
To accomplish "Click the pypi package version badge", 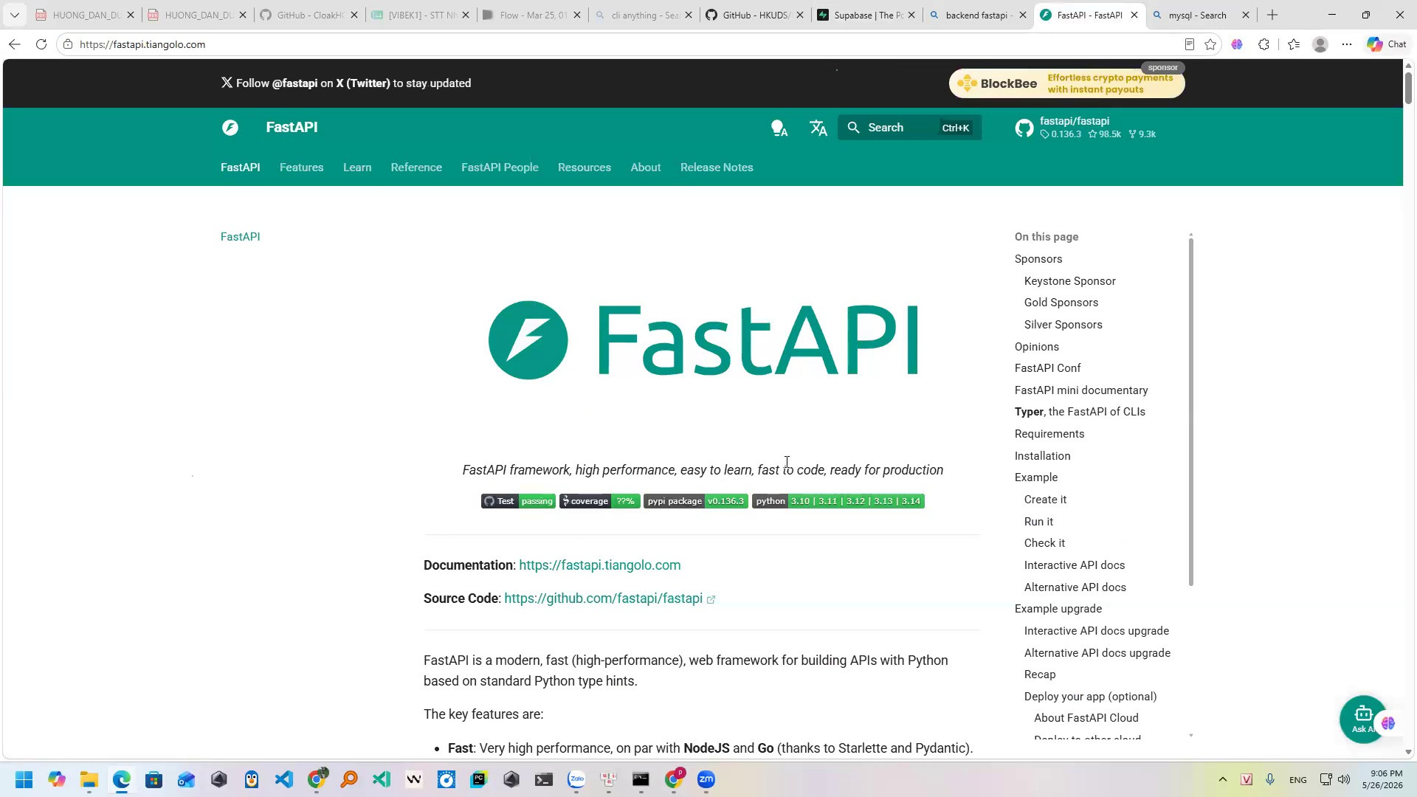I will point(696,501).
